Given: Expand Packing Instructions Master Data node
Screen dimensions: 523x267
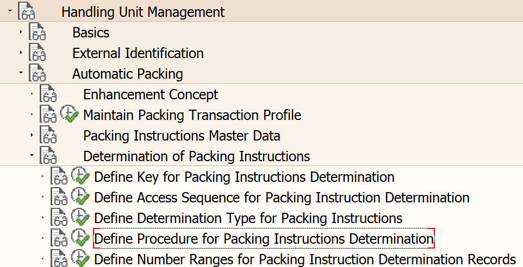Looking at the screenshot, I should pos(32,135).
